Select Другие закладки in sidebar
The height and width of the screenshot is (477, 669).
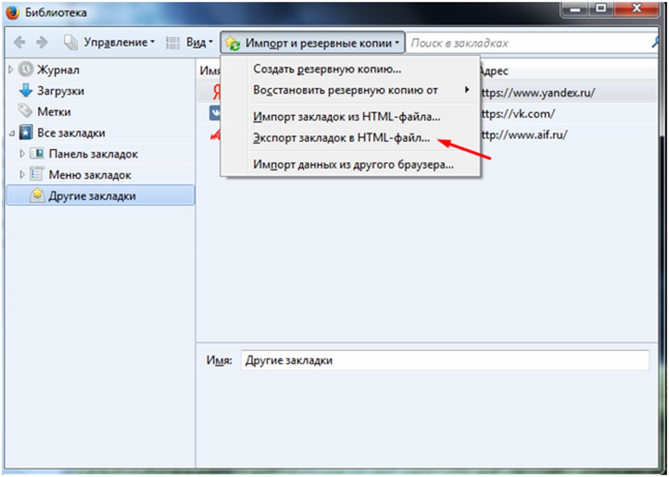pos(101,196)
